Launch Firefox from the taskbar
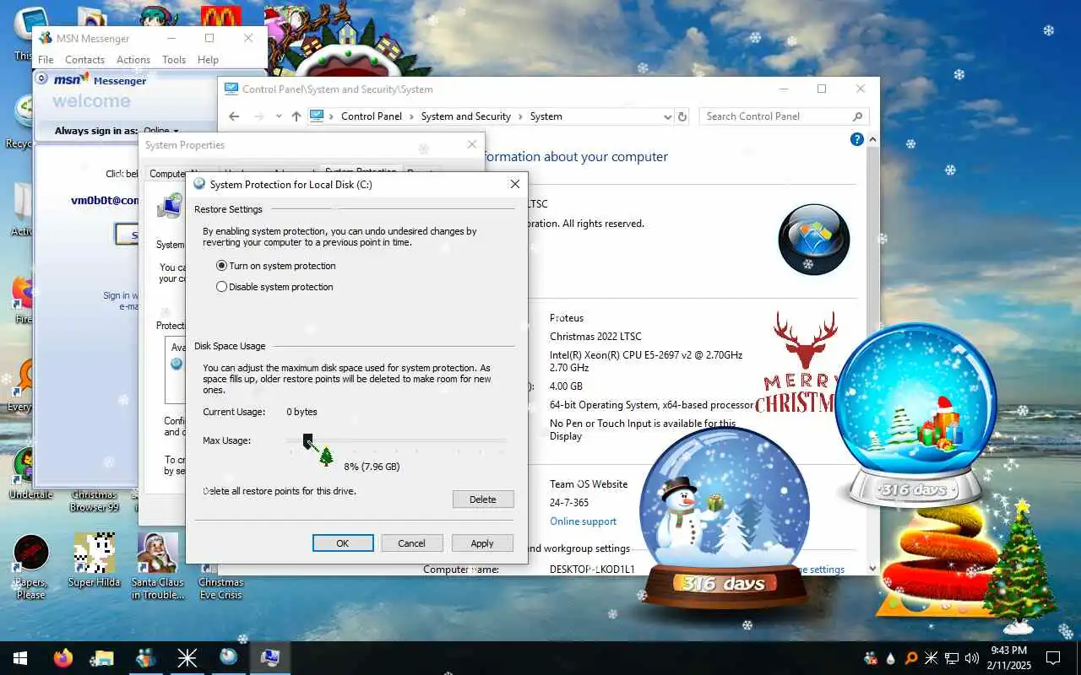This screenshot has height=675, width=1081. [63, 658]
